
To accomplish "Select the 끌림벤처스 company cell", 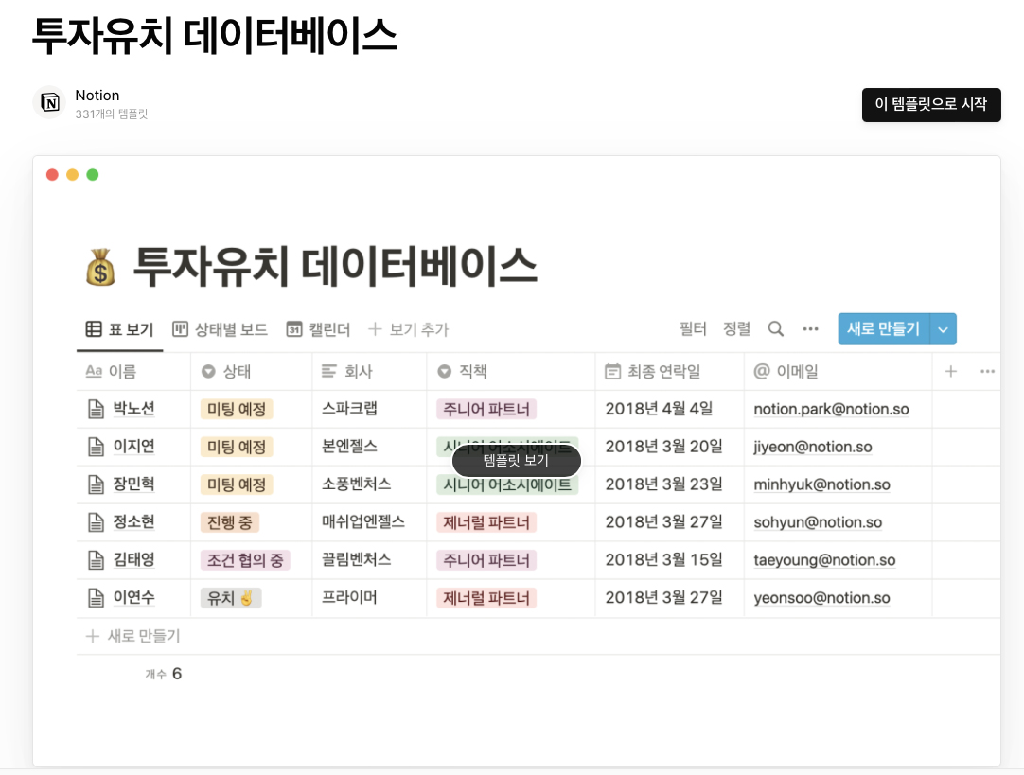I will point(369,560).
